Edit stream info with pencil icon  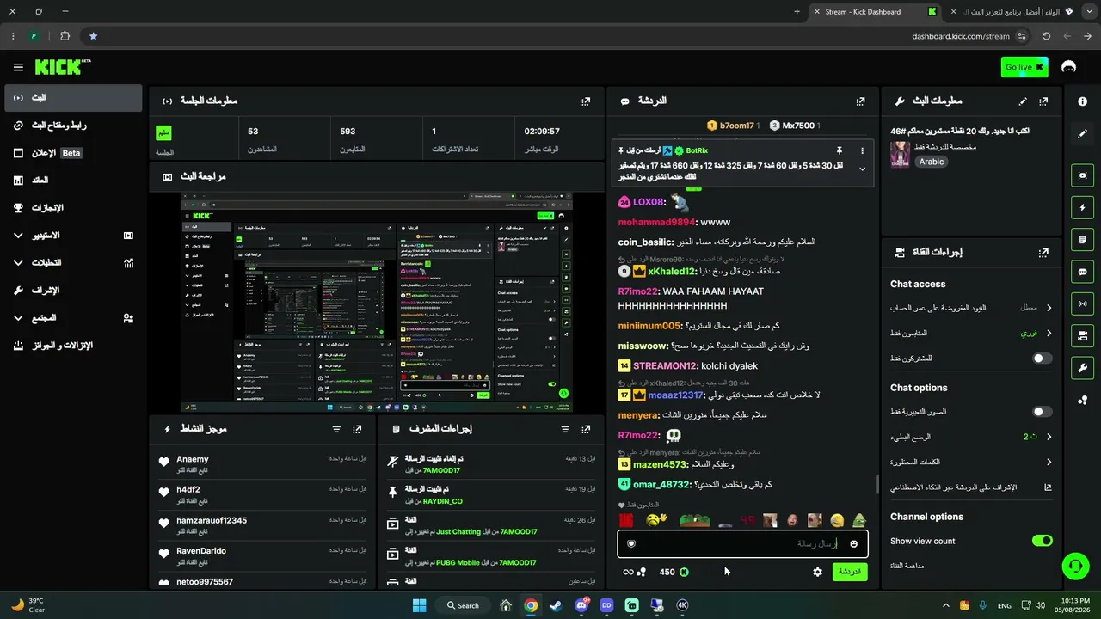[x=1023, y=101]
